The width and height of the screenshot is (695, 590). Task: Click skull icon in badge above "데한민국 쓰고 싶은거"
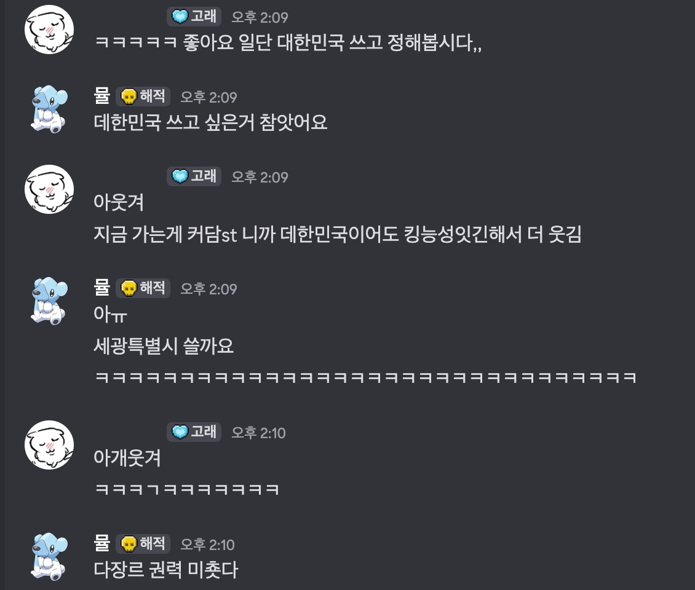[129, 96]
